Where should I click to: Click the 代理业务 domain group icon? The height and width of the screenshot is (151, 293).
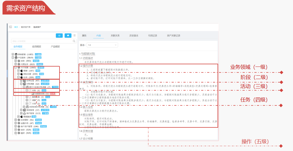pos(19,64)
